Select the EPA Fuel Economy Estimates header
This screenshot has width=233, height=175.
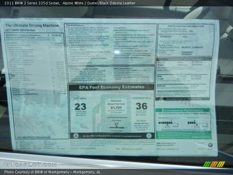112,87
